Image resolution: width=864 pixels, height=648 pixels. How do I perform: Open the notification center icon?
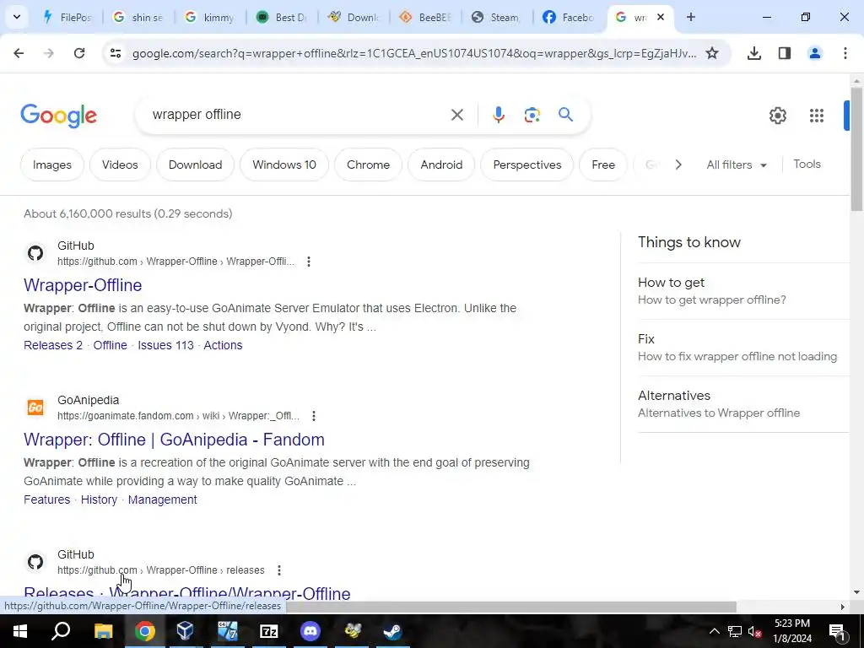click(x=837, y=631)
